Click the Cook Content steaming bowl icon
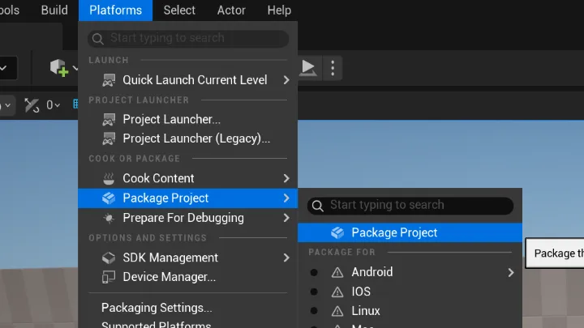The image size is (584, 328). (x=109, y=178)
